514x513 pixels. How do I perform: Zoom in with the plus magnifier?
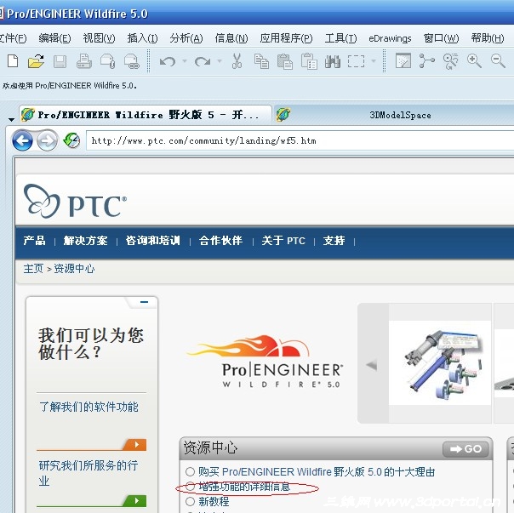tap(474, 61)
